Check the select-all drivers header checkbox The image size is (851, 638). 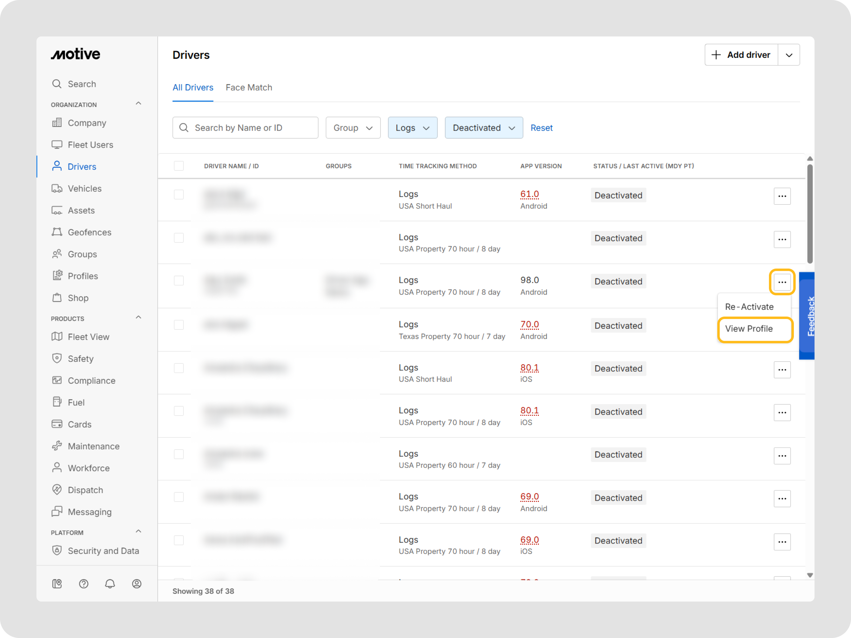pyautogui.click(x=179, y=166)
